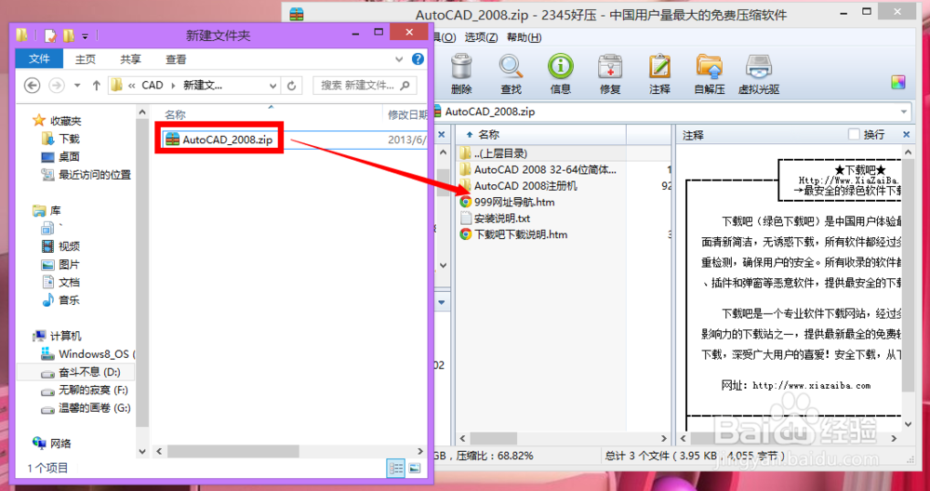Open the 帮助(H) menu in 2345好压
Screen dimensions: 930x491
point(524,37)
